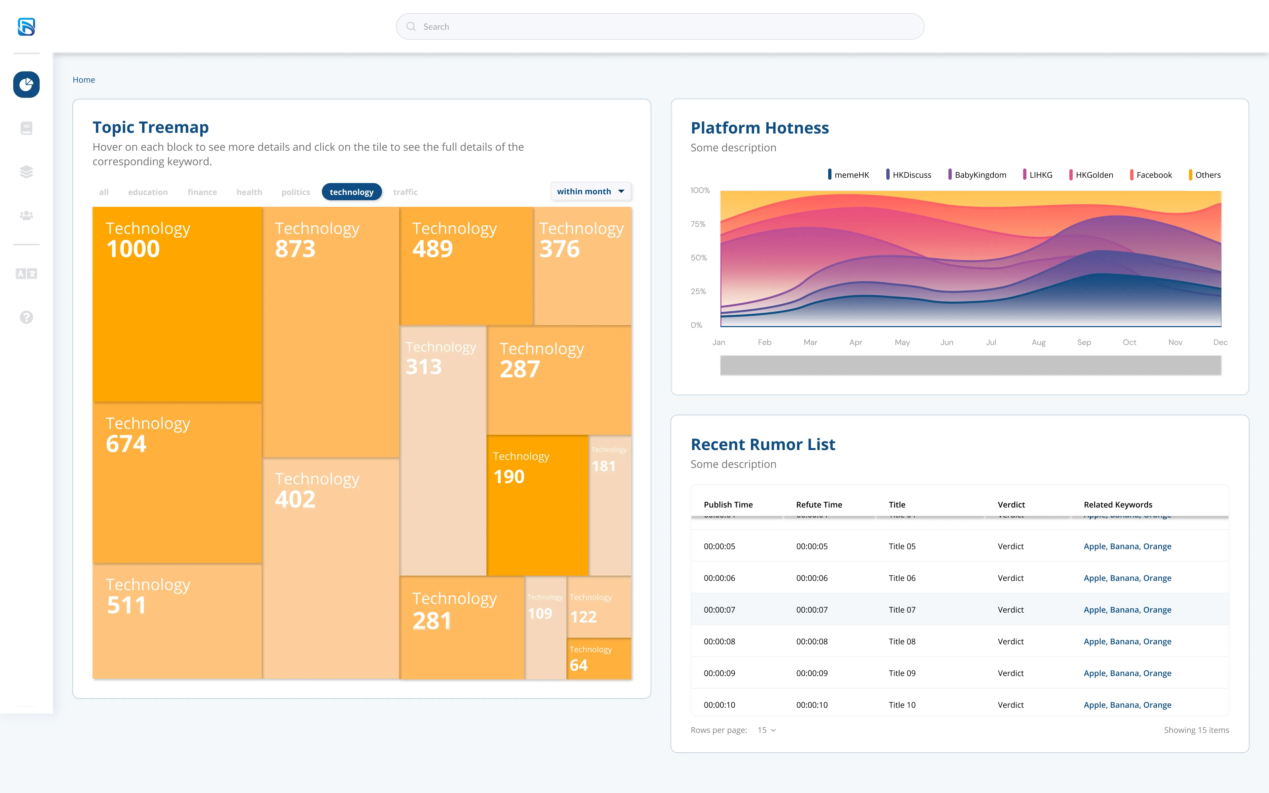Toggle the memeHK legend series
Image resolution: width=1269 pixels, height=793 pixels.
coord(848,175)
